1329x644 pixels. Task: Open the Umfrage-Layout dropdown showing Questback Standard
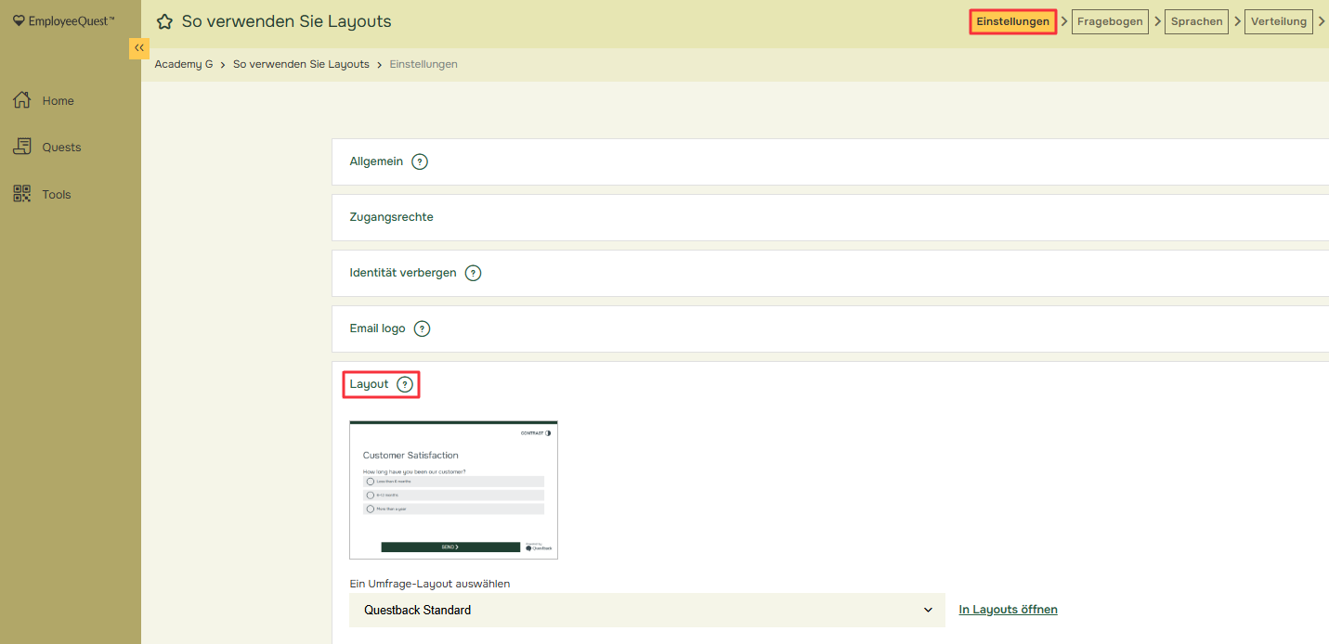pos(646,610)
